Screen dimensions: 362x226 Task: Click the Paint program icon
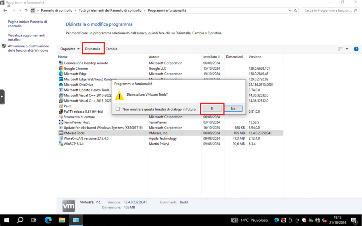coord(61,106)
